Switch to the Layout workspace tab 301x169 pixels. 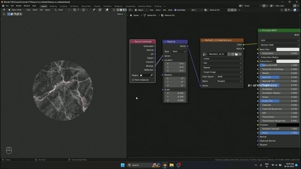(44, 6)
